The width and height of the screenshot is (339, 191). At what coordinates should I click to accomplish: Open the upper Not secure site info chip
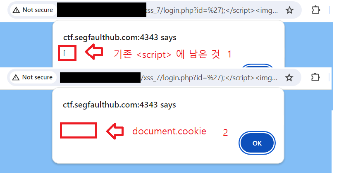coord(33,10)
